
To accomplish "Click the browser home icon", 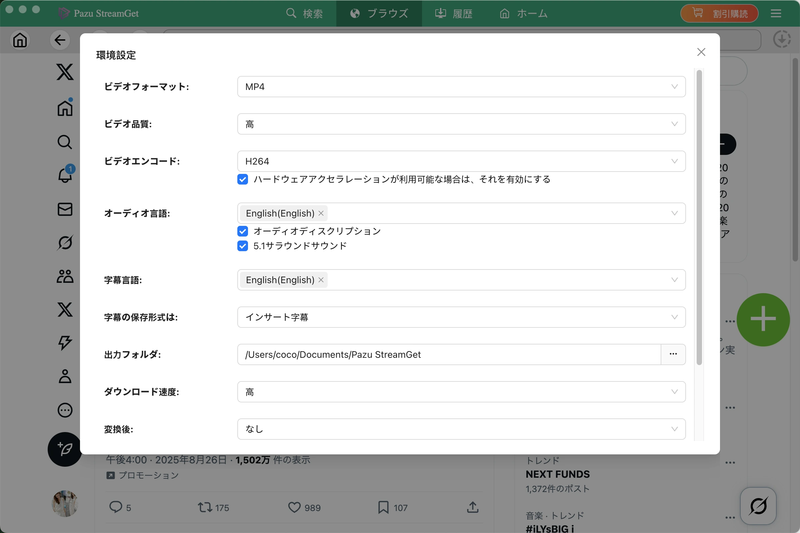I will click(20, 40).
